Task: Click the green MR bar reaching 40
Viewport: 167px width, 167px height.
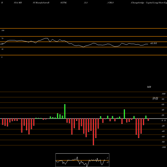Action: tap(124, 114)
